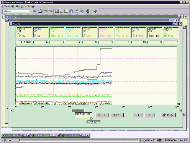Click the table grid view icon
Viewport: 190px width, 143px height.
pos(57,11)
